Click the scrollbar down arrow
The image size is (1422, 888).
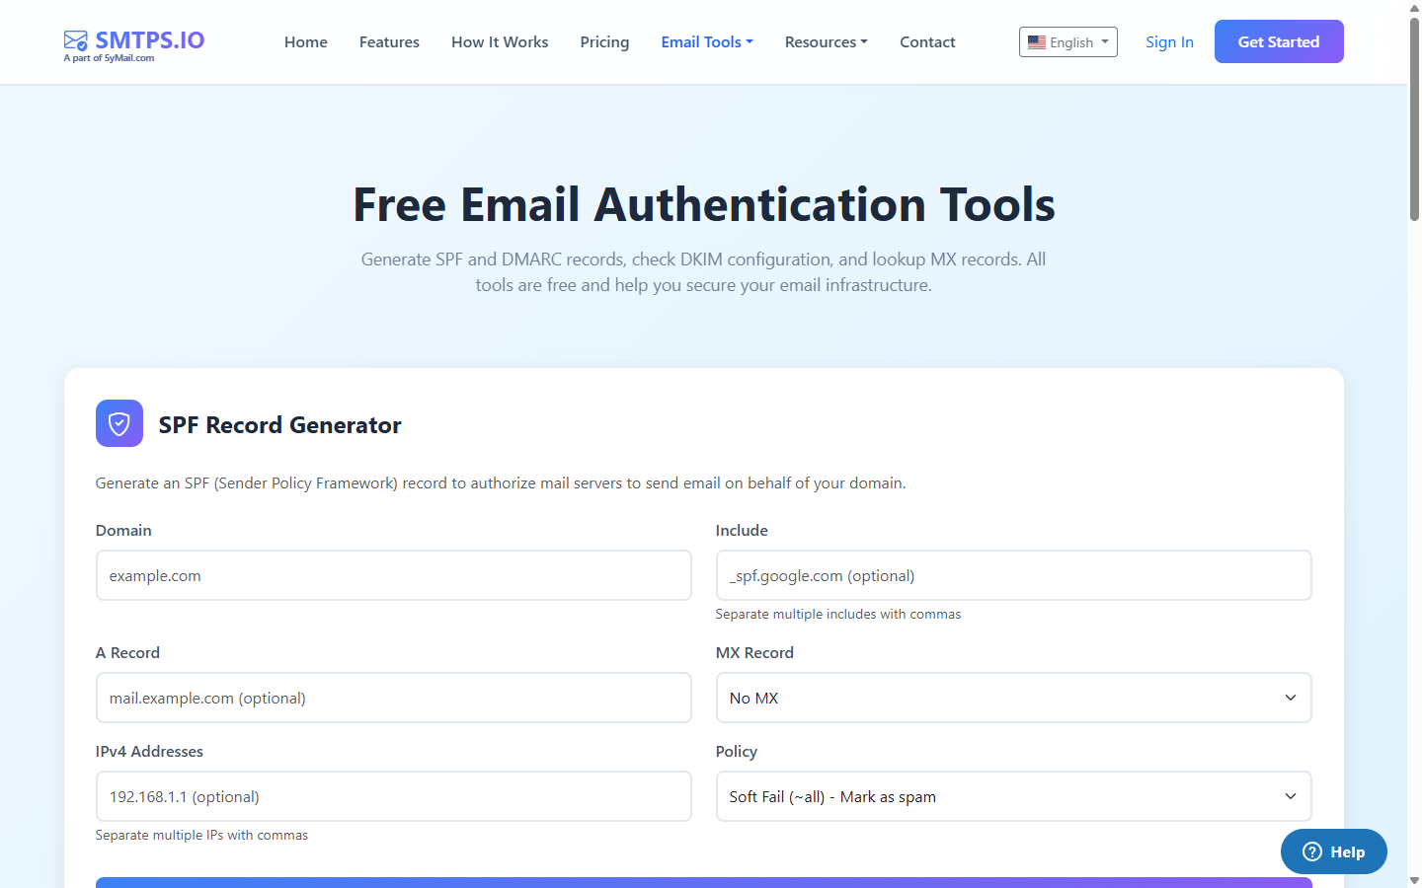(x=1414, y=880)
